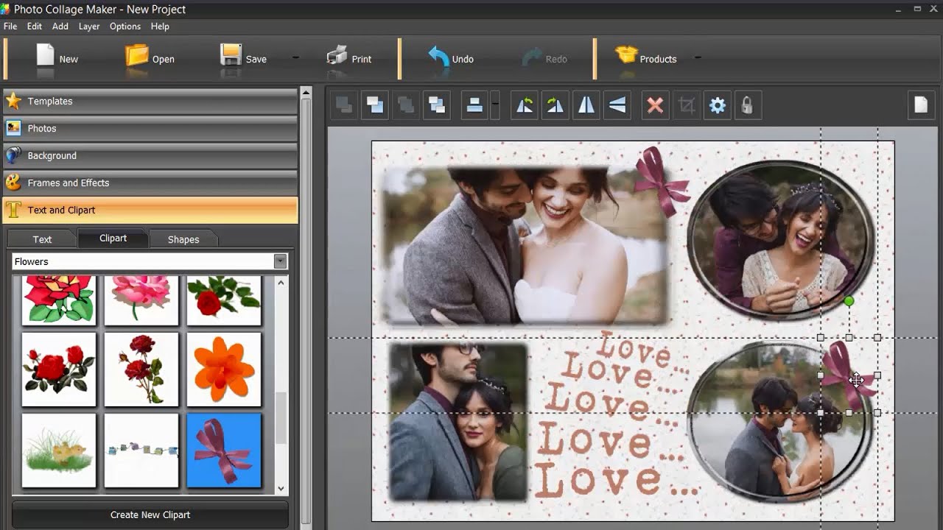Select the red roses bouquet clipart
943x530 pixels.
[59, 369]
